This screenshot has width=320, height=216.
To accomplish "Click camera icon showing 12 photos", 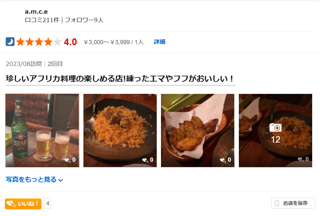I will [x=275, y=127].
